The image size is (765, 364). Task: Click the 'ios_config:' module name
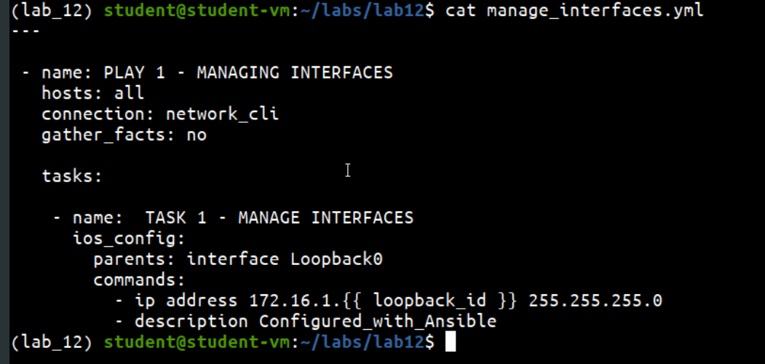pos(129,239)
